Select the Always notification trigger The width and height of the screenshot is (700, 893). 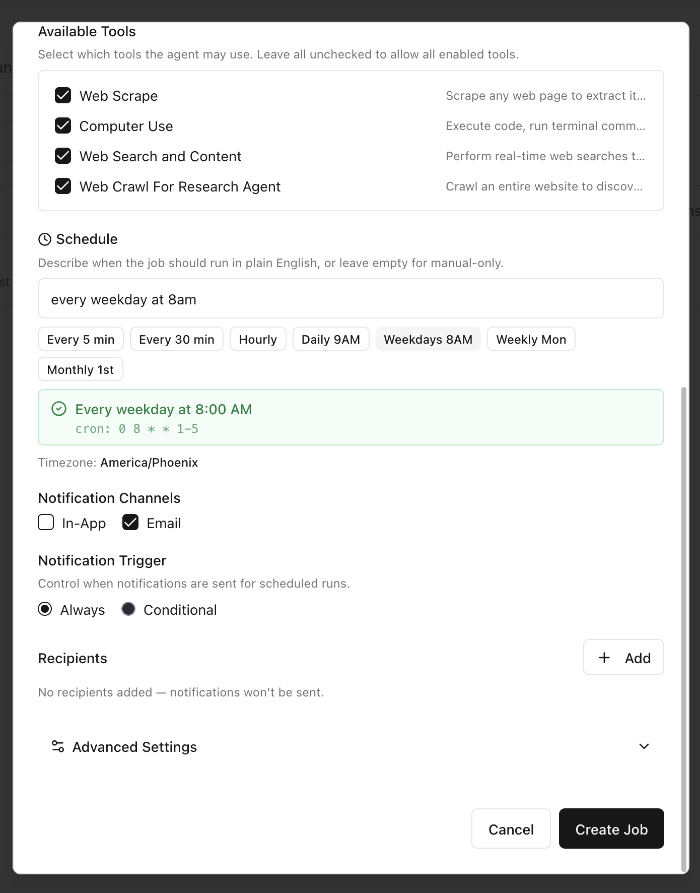(x=45, y=609)
